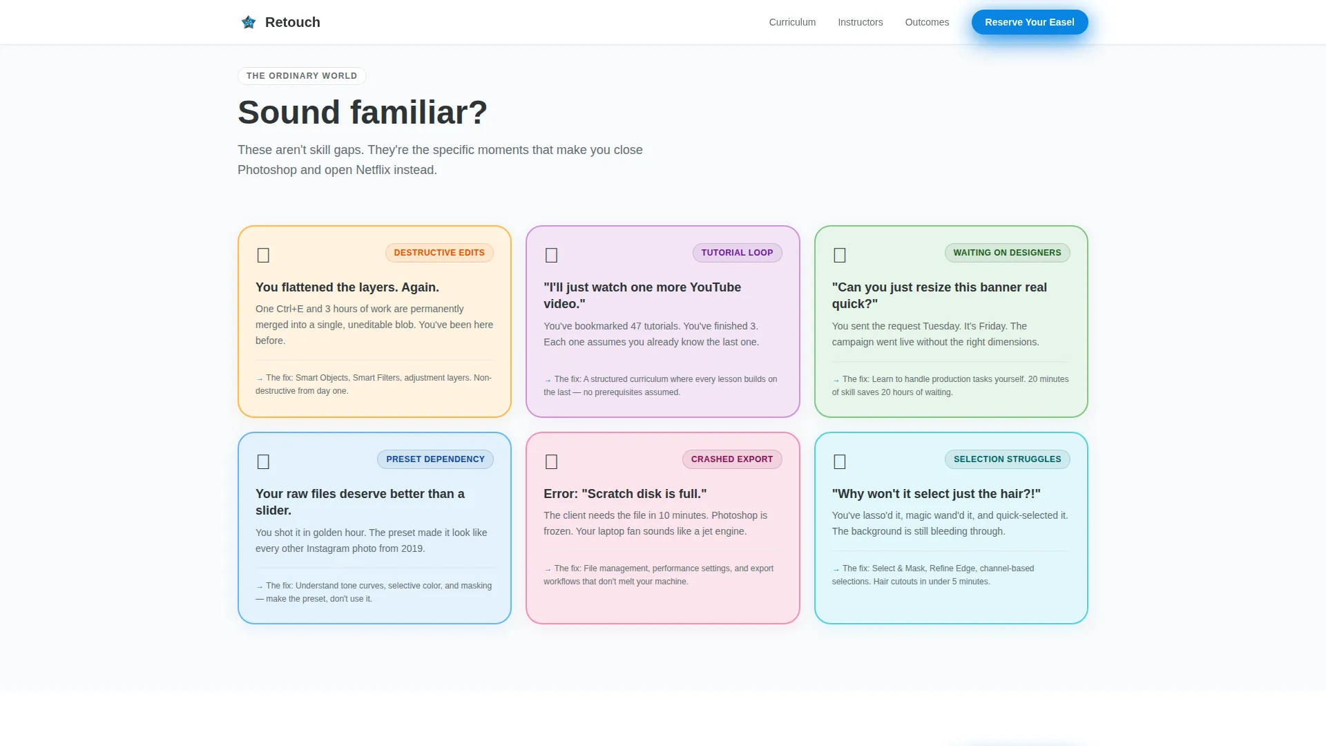This screenshot has width=1326, height=746.
Task: Click the Sound familiar? heading
Action: 363,112
